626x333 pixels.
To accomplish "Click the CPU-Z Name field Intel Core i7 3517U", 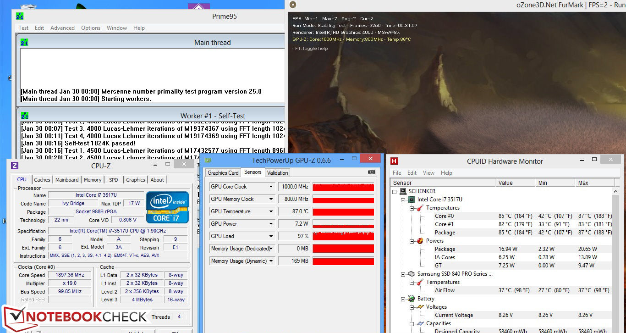I will pyautogui.click(x=95, y=195).
